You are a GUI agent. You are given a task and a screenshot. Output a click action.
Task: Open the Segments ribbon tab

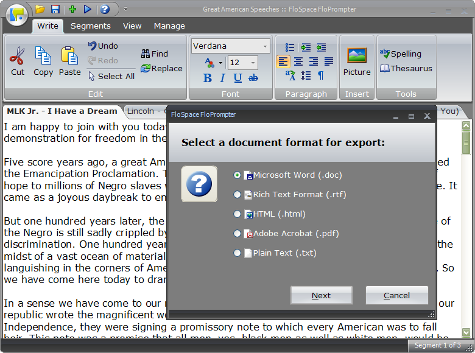coord(91,26)
